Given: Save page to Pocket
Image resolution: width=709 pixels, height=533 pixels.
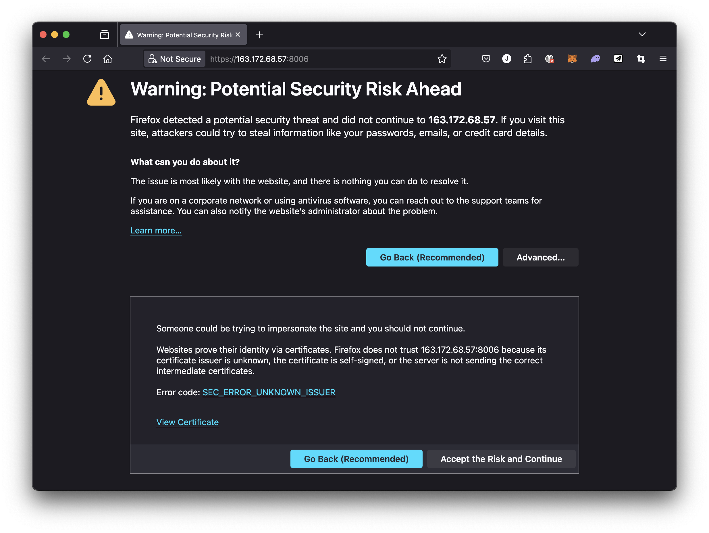Looking at the screenshot, I should point(485,59).
